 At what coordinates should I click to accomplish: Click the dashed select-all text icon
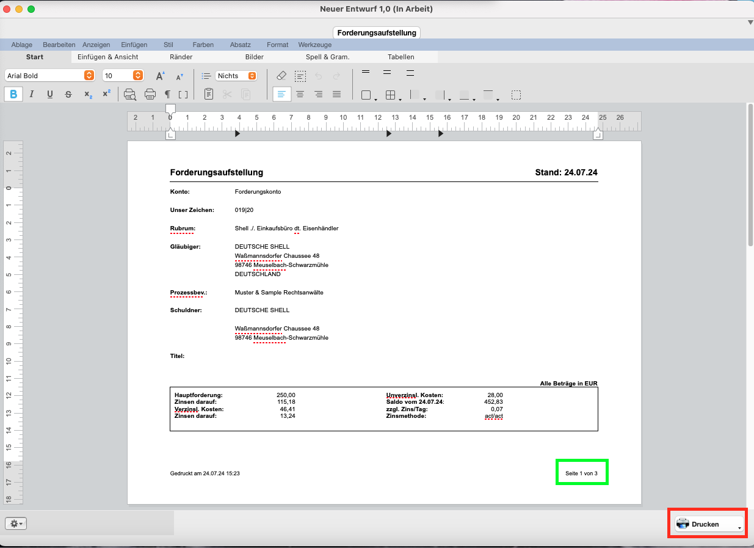point(300,76)
